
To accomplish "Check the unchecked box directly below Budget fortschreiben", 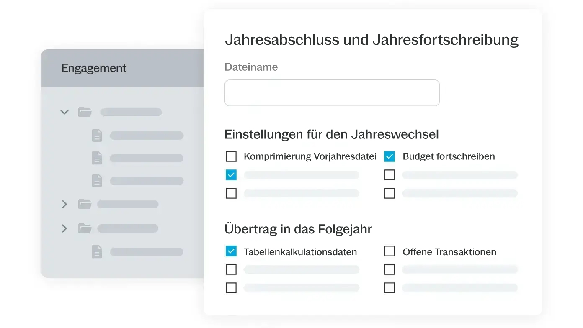I will (390, 175).
